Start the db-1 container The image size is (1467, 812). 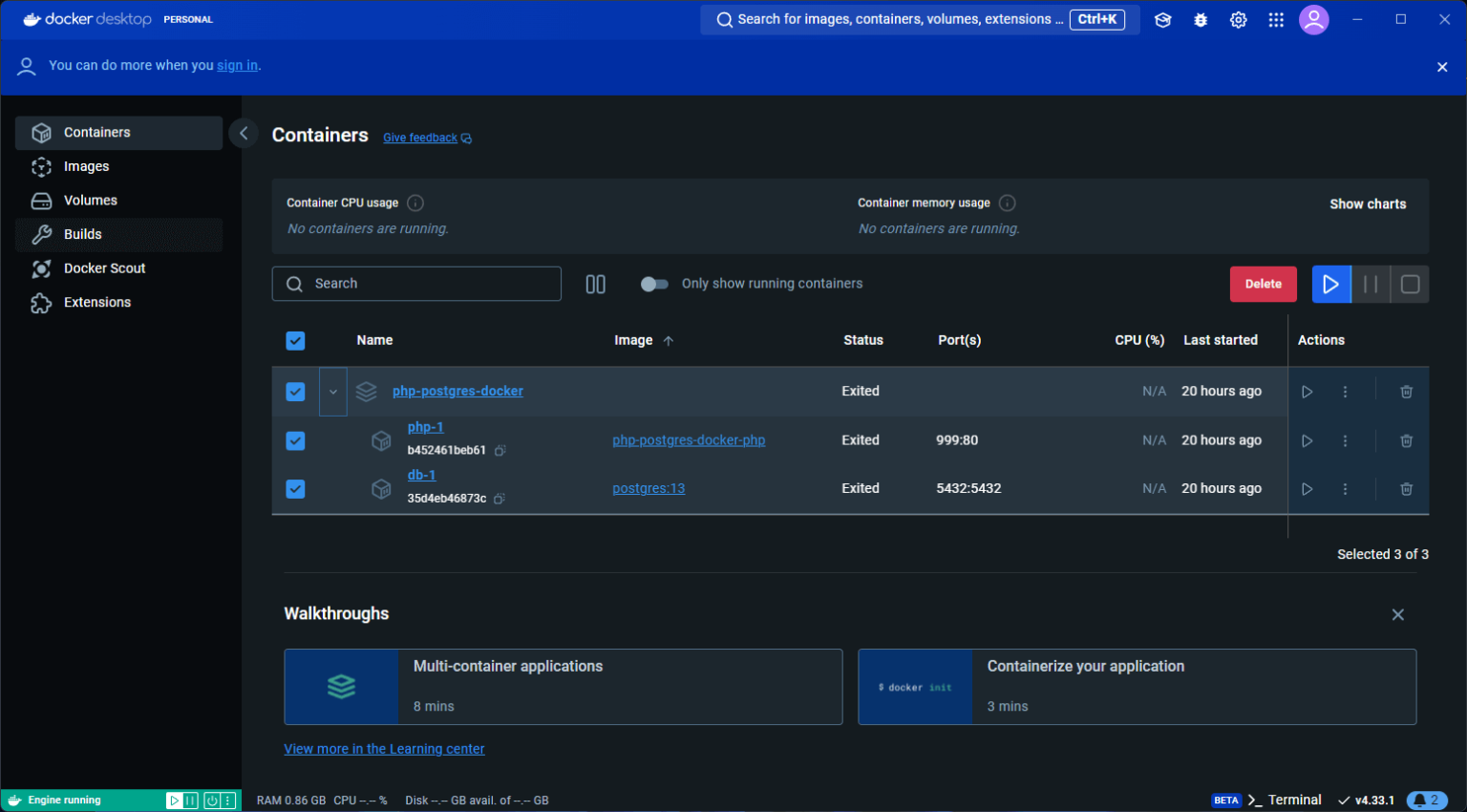pos(1308,489)
